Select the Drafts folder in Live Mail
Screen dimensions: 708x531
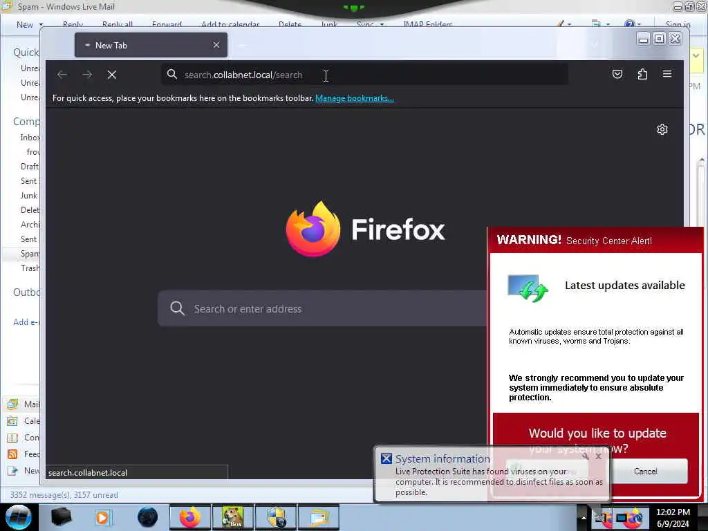[30, 167]
